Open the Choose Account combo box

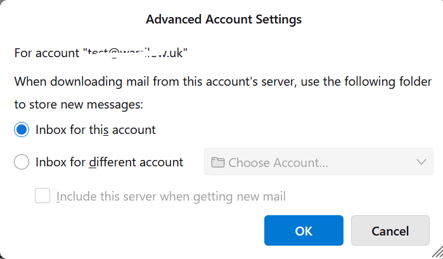[318, 162]
